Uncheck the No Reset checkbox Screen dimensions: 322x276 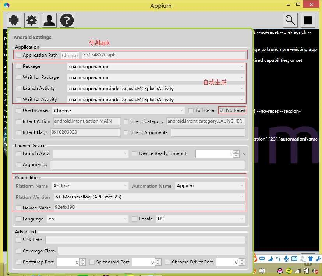pyautogui.click(x=222, y=110)
